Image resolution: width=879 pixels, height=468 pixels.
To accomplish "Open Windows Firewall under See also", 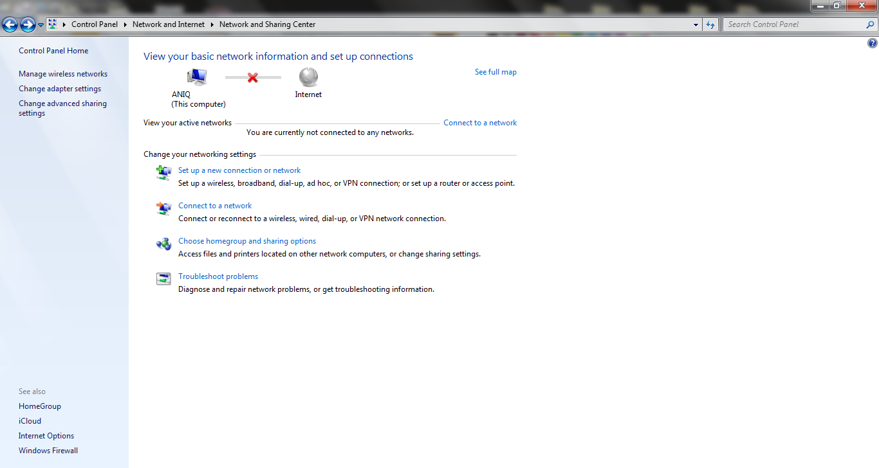I will coord(48,451).
